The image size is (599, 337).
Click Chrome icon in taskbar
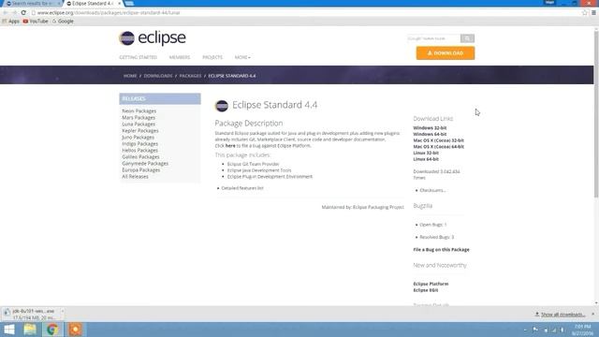52,330
